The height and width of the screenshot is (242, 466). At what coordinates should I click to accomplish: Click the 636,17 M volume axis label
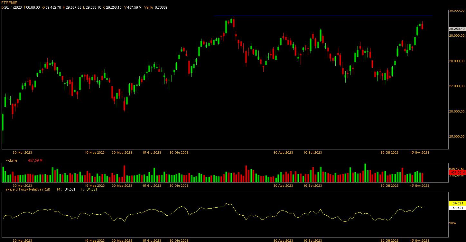(457, 169)
